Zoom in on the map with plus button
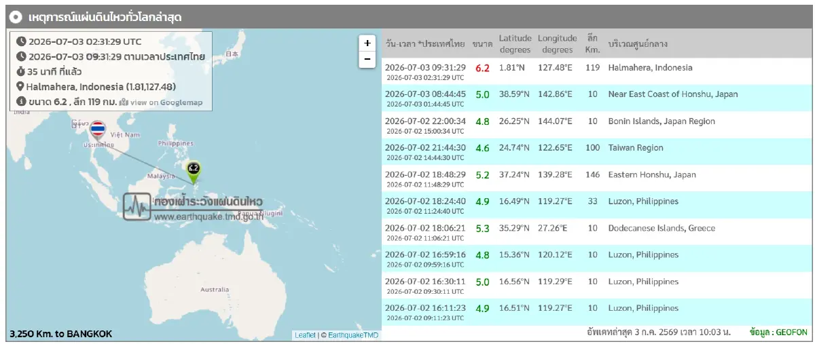The image size is (815, 344). (367, 43)
